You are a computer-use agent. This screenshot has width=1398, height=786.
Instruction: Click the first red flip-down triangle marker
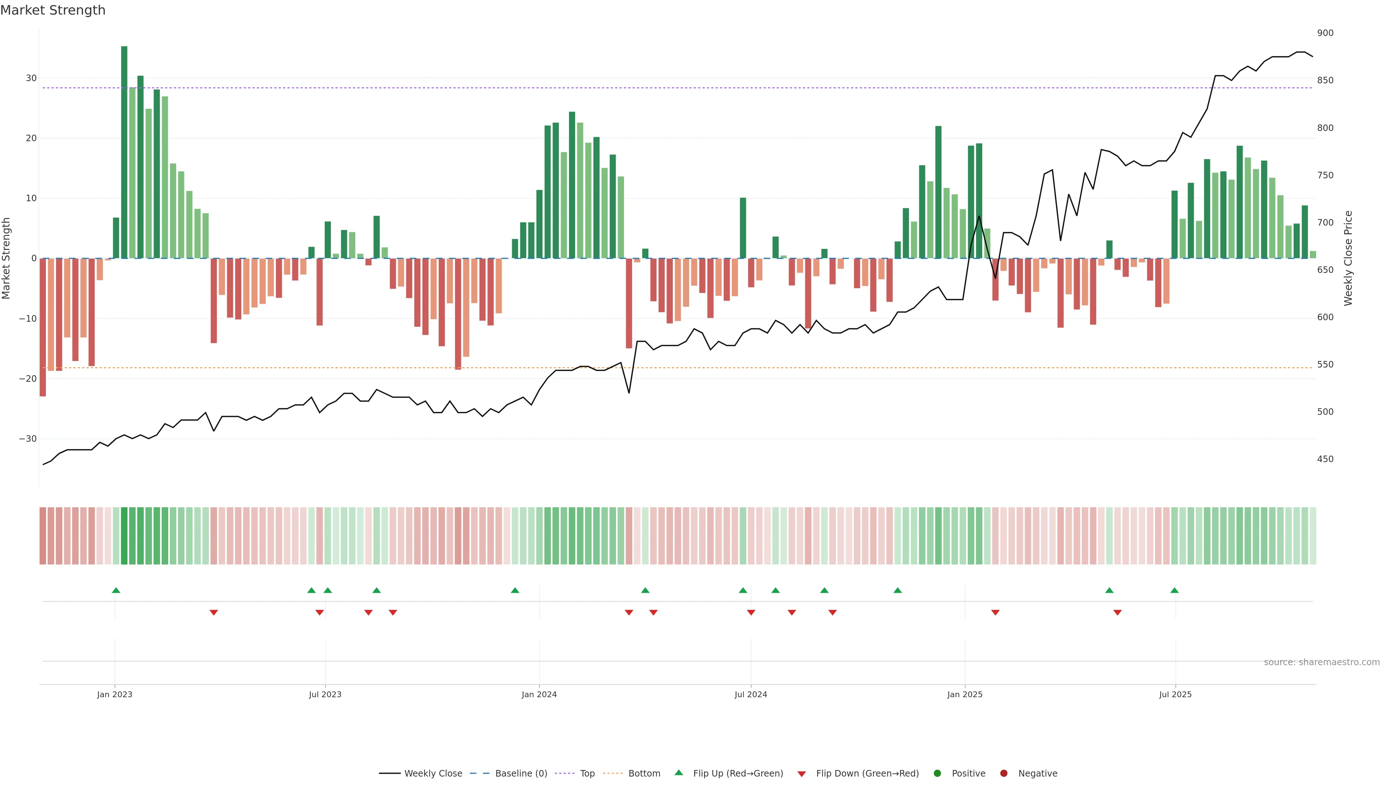(x=214, y=612)
